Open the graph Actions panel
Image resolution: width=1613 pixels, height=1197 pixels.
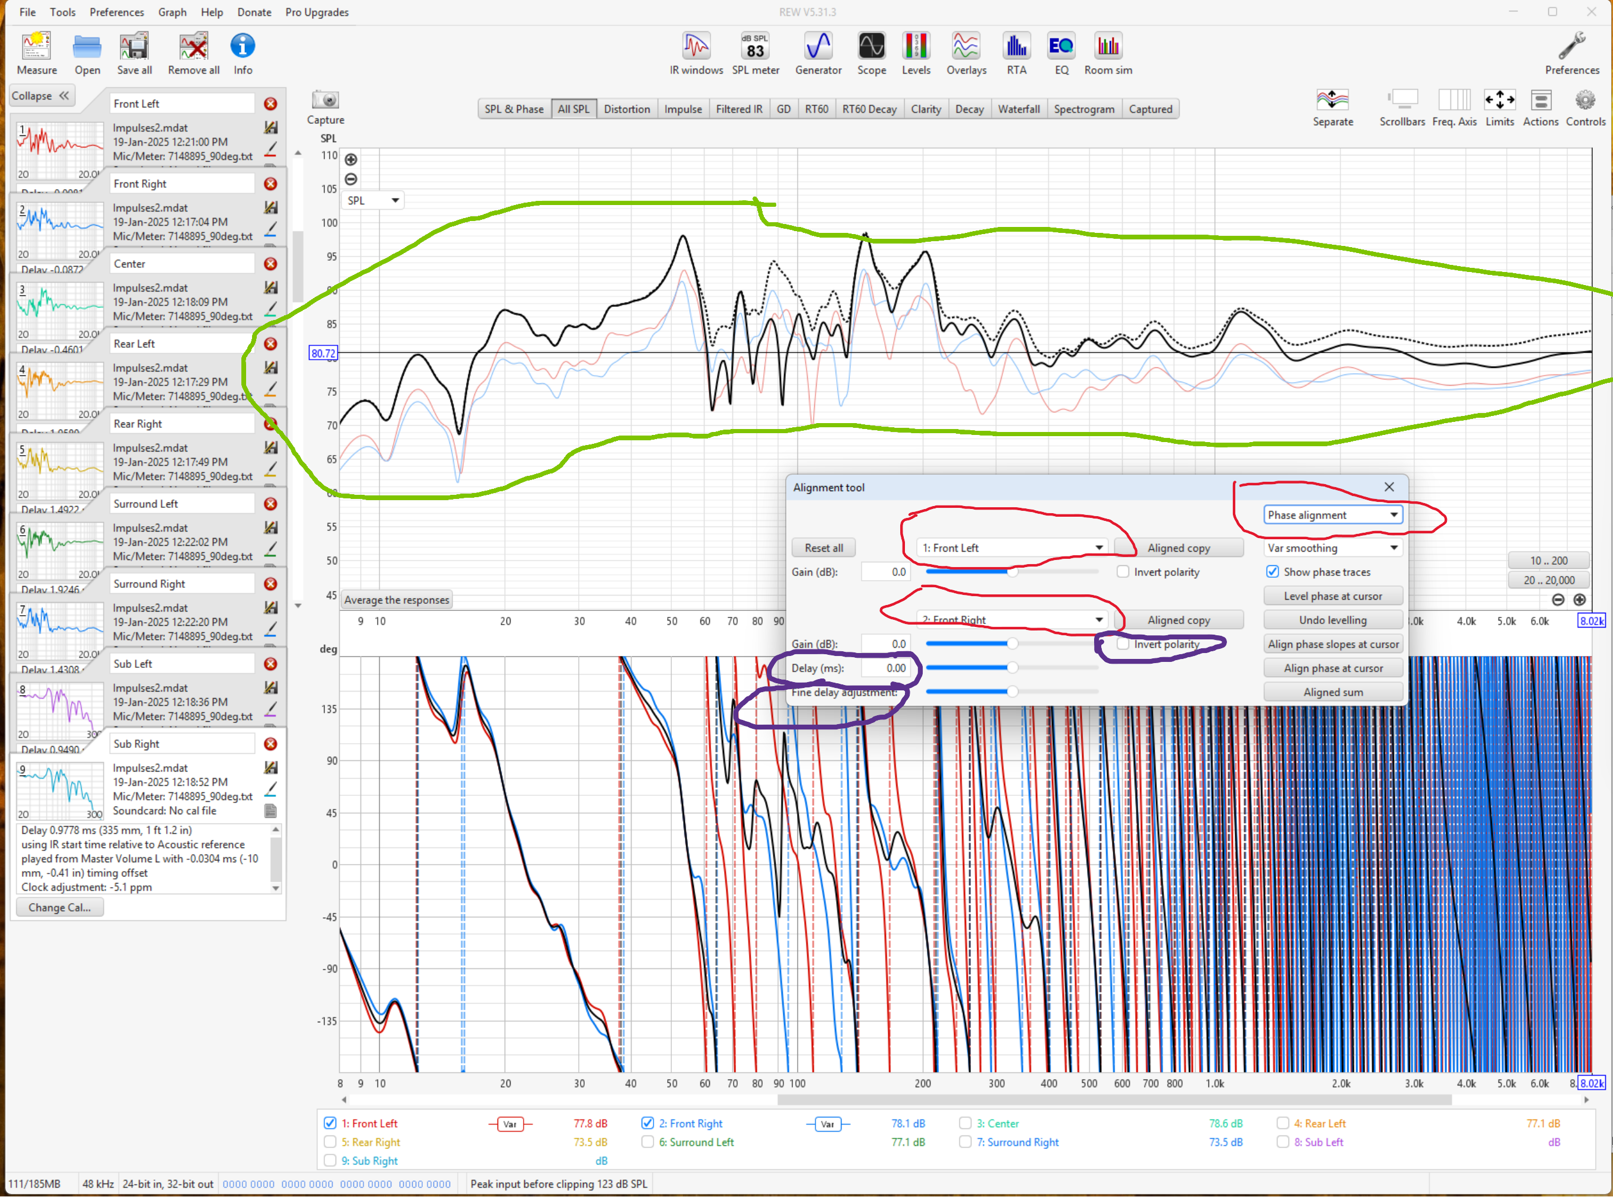click(x=1541, y=107)
